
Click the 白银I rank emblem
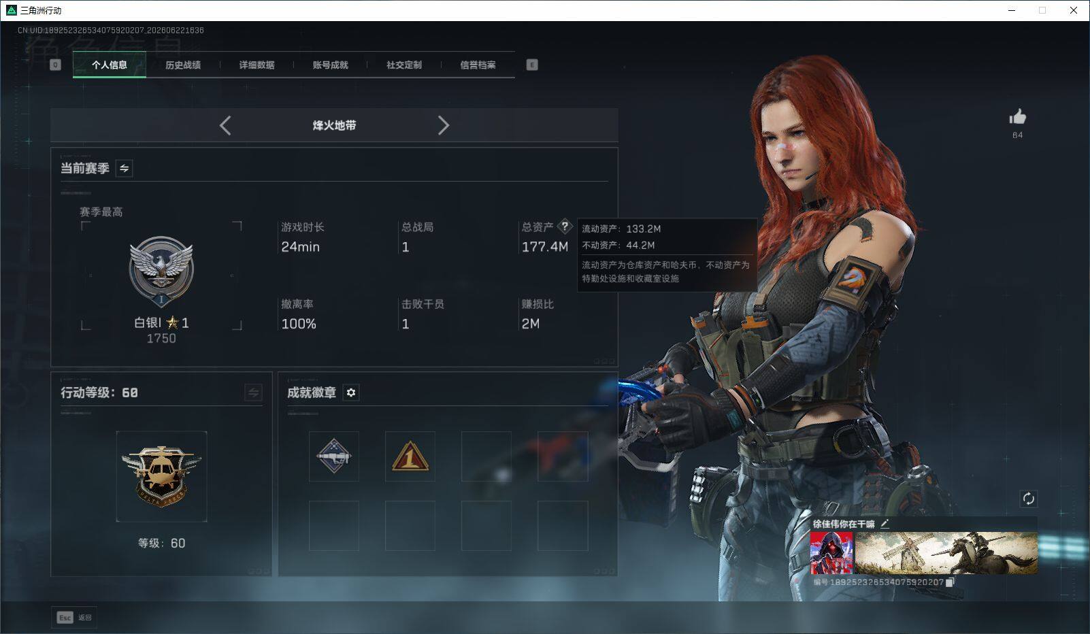(161, 271)
